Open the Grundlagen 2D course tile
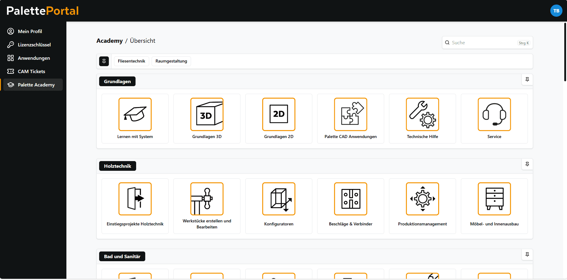This screenshot has width=567, height=280. 279,119
